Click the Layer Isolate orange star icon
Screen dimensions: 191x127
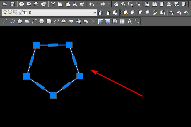pyautogui.click(x=155, y=13)
